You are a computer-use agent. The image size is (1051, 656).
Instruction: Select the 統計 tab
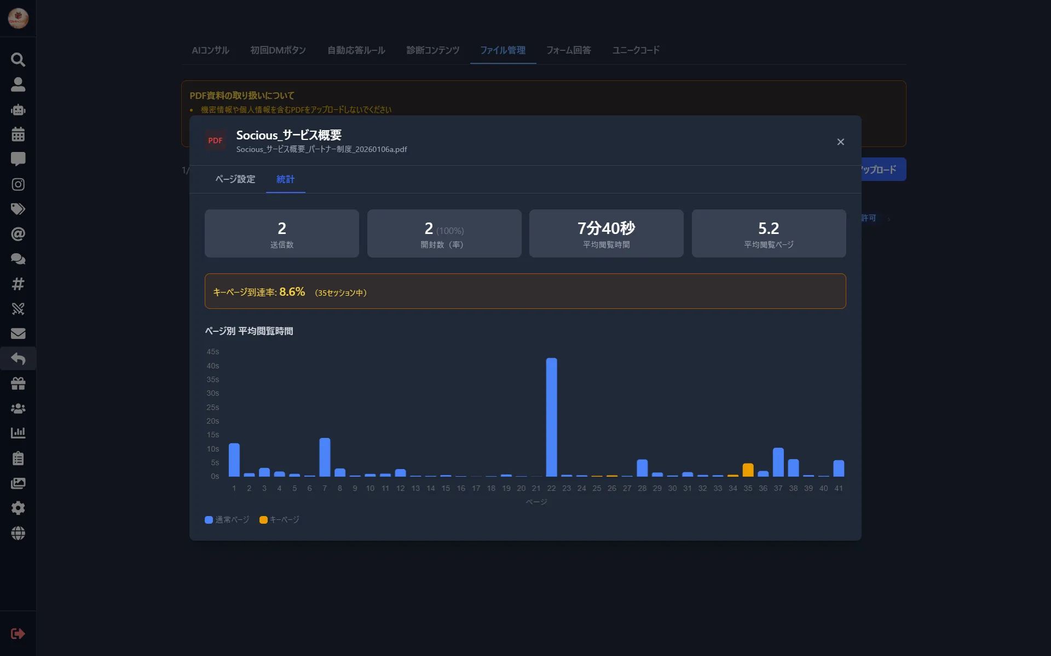(x=285, y=179)
